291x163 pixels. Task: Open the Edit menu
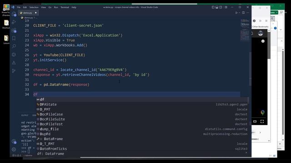point(25,7)
